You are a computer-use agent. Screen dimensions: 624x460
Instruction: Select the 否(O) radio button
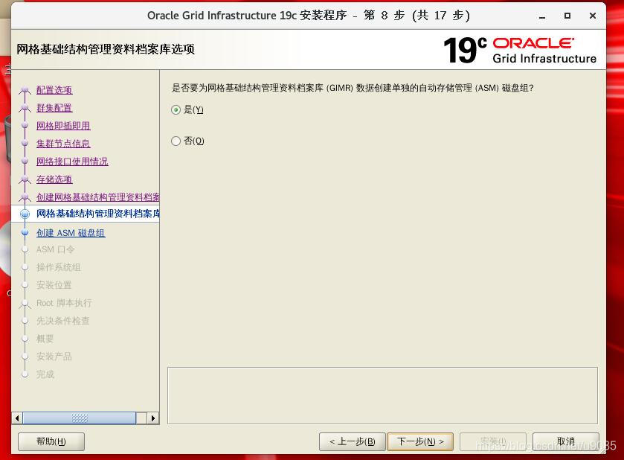point(176,141)
